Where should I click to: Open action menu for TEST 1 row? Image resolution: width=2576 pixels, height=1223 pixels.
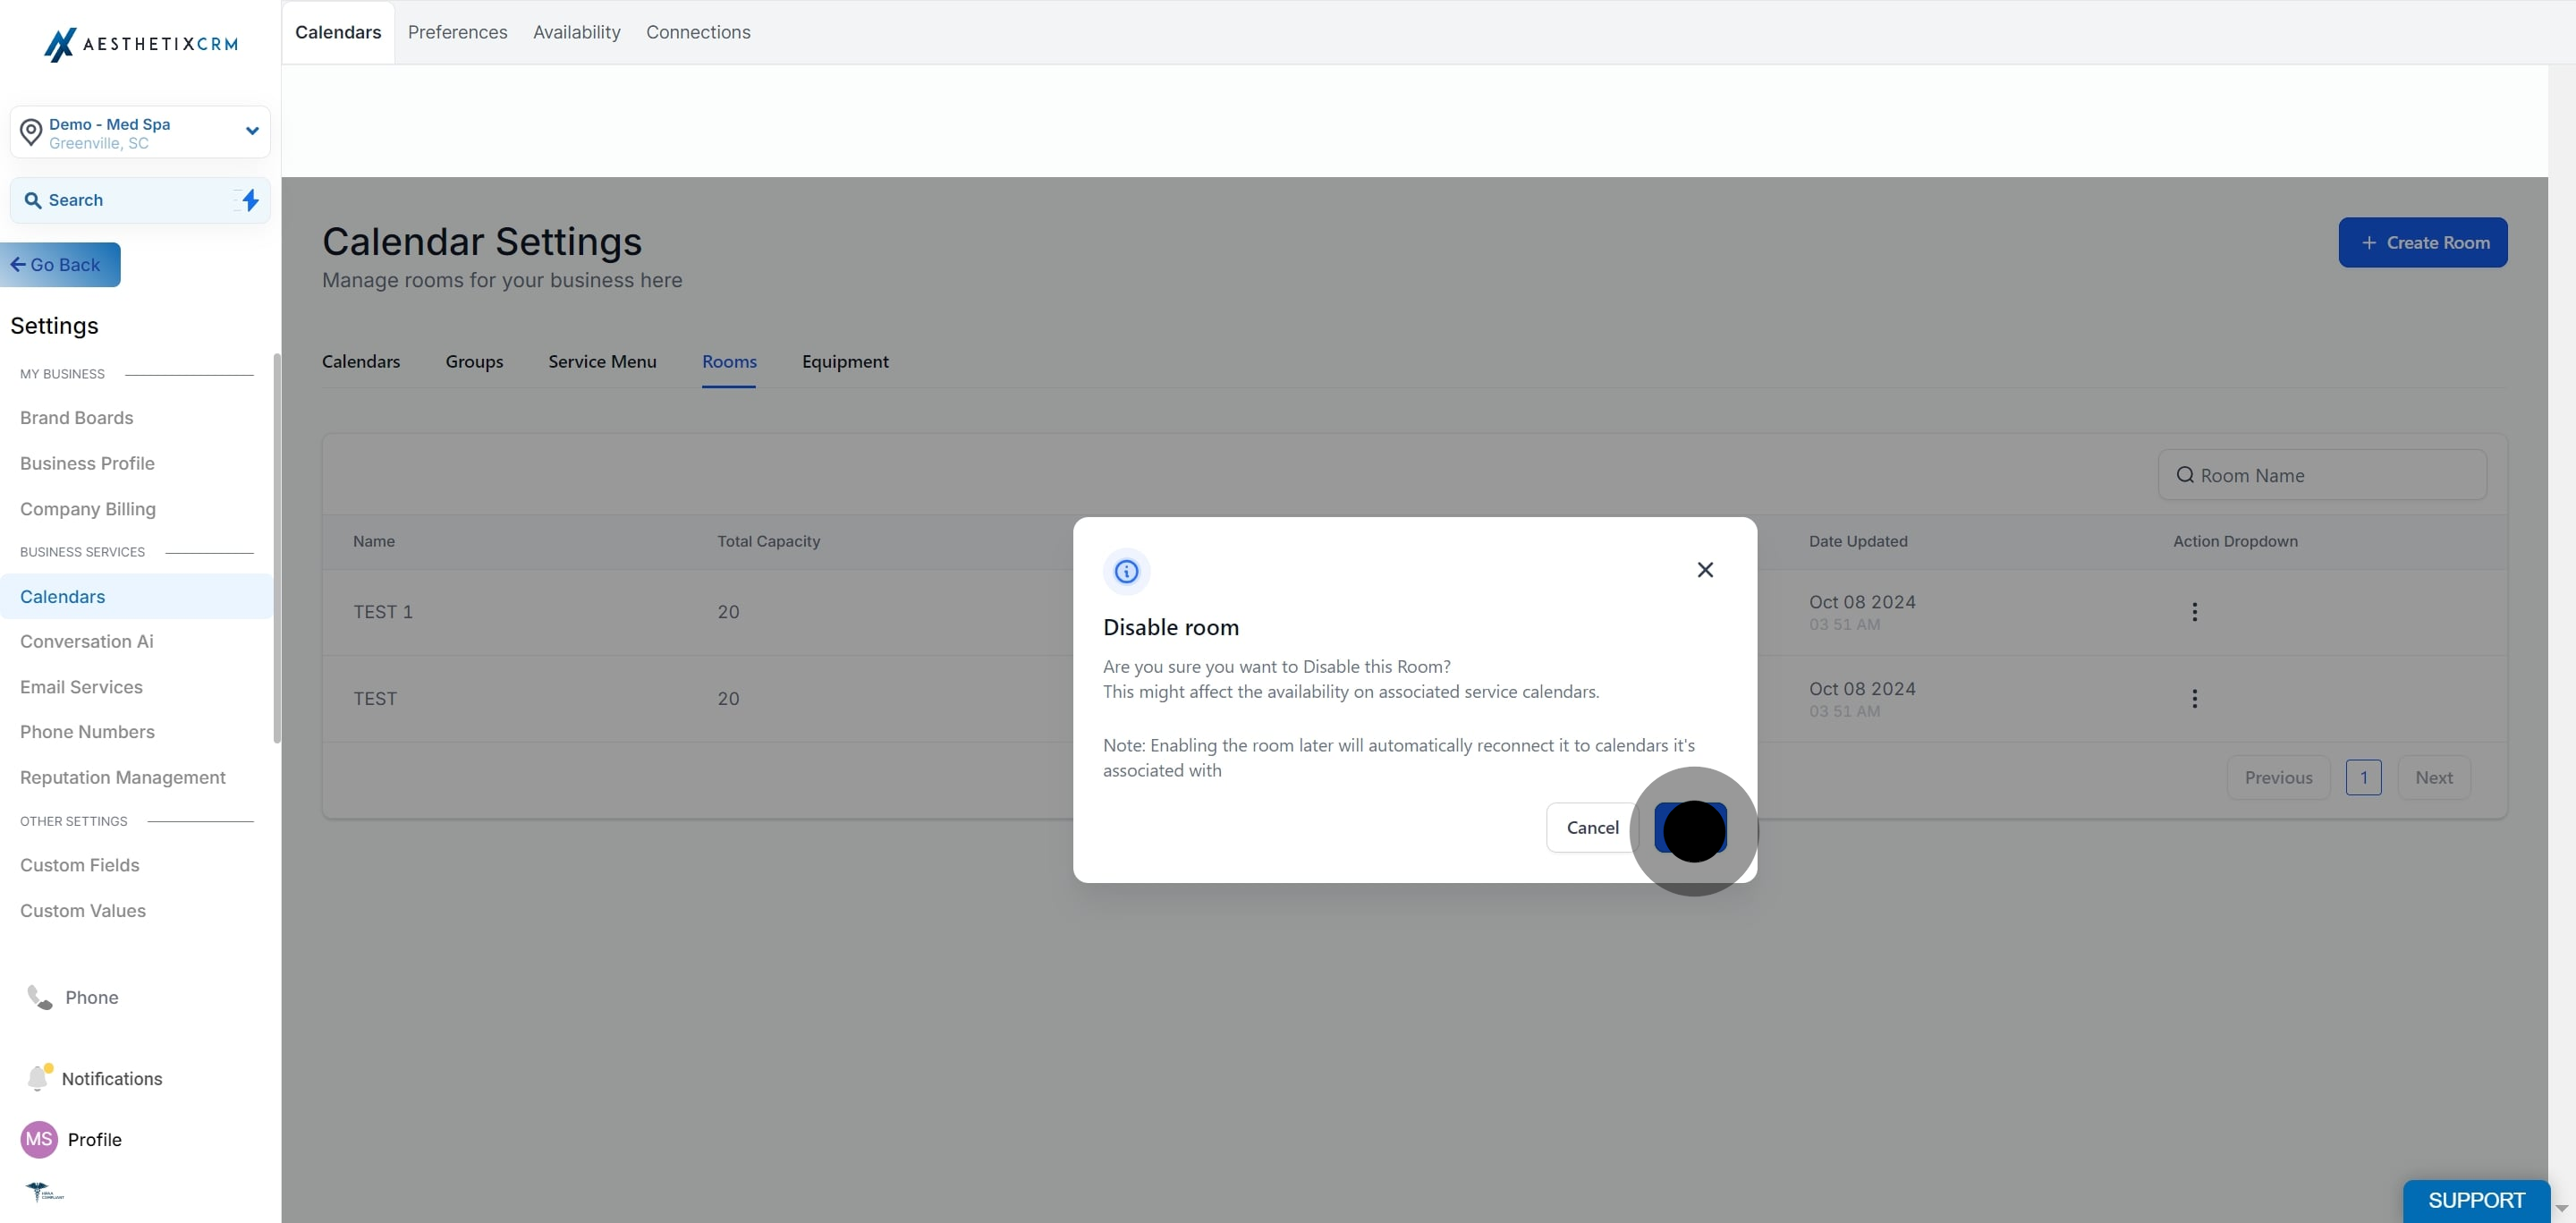tap(2194, 612)
